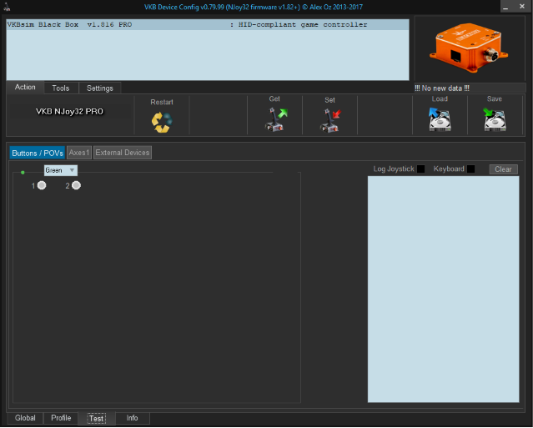533x428 pixels.
Task: Click the Clear log button
Action: click(504, 169)
